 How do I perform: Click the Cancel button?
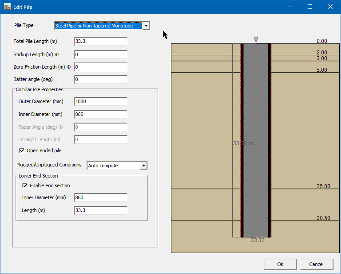click(x=317, y=264)
